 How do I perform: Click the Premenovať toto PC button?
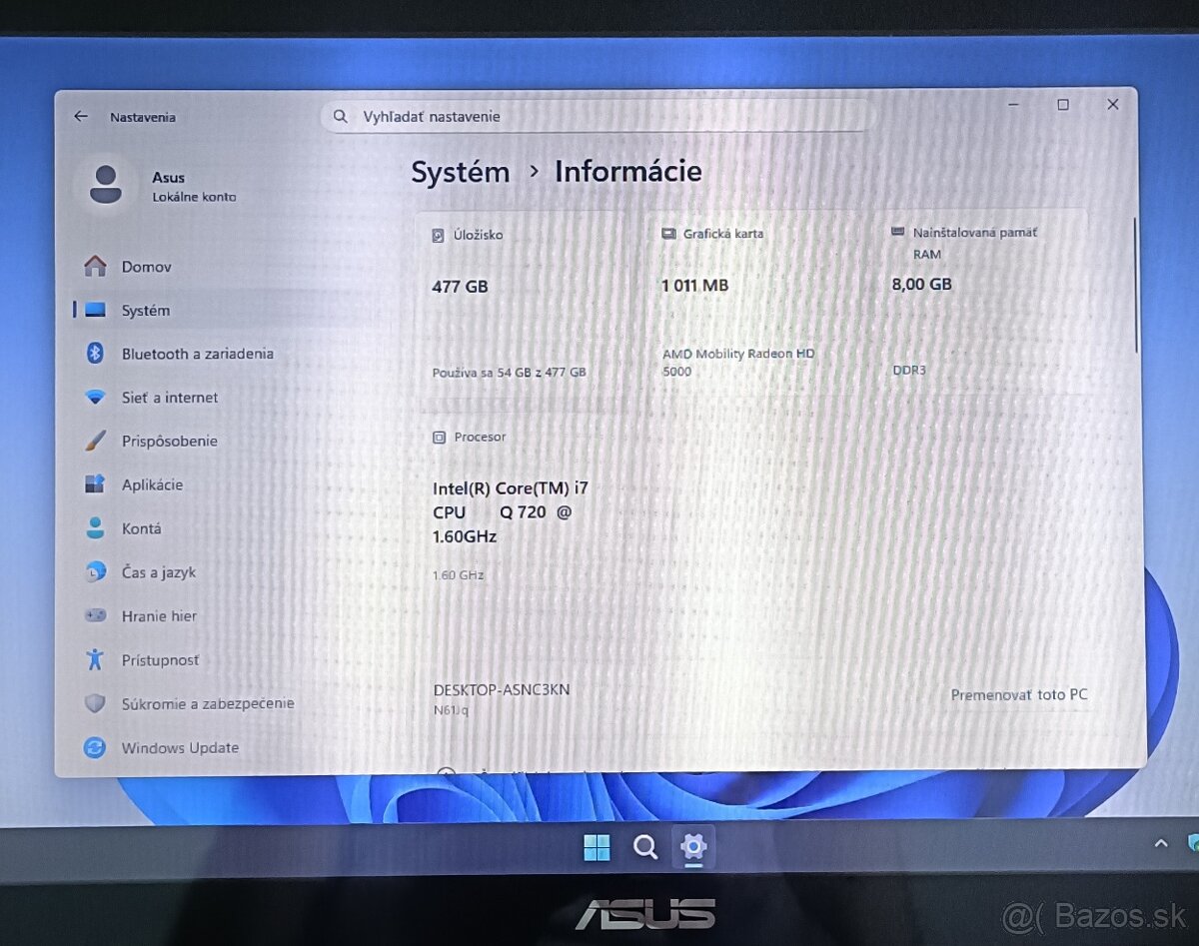point(1019,694)
